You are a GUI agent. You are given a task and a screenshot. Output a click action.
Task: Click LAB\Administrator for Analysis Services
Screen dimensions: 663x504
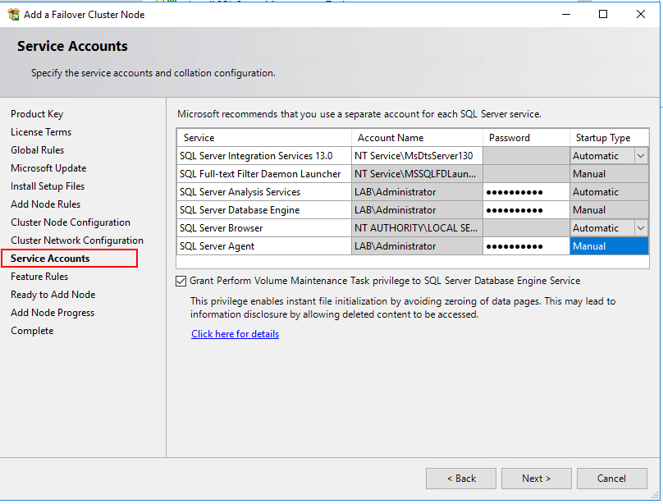coord(417,192)
